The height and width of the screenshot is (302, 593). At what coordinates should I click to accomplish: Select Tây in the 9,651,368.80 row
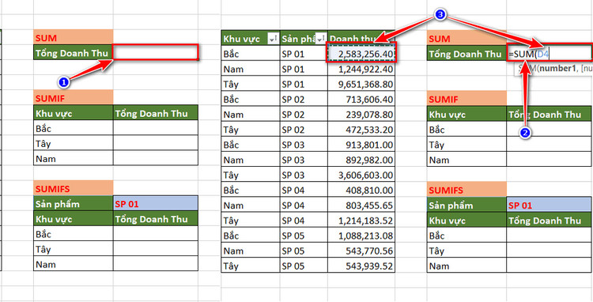[251, 85]
